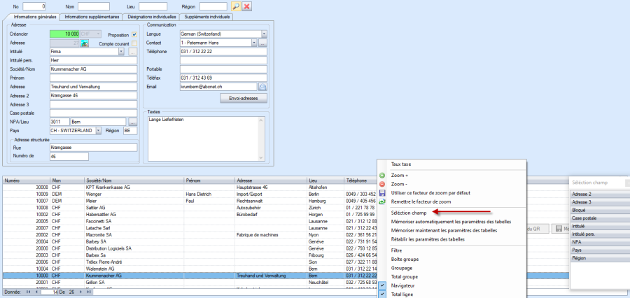Click the magnifier search icon
630x298 pixels.
237,6
